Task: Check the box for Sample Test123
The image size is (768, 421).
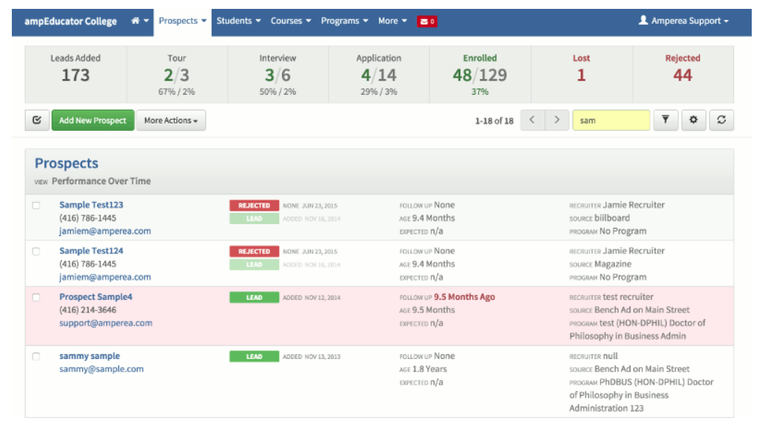Action: (x=36, y=206)
